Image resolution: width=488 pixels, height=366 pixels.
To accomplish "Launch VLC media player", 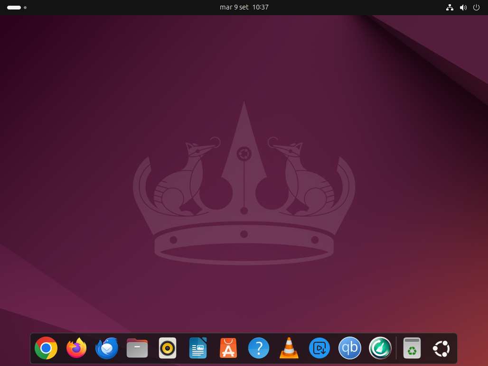I will (x=289, y=348).
